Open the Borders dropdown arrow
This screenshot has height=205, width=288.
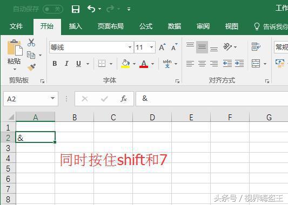[111, 64]
